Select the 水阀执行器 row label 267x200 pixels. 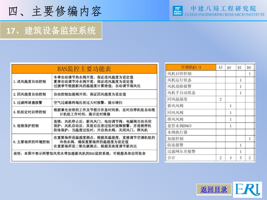(177, 132)
